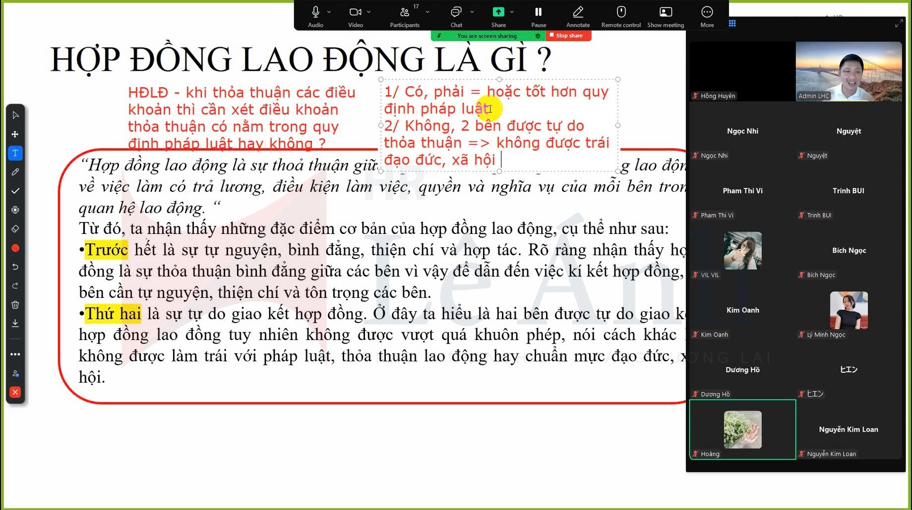Image resolution: width=912 pixels, height=510 pixels.
Task: Save annotations with the download icon
Action: click(15, 323)
